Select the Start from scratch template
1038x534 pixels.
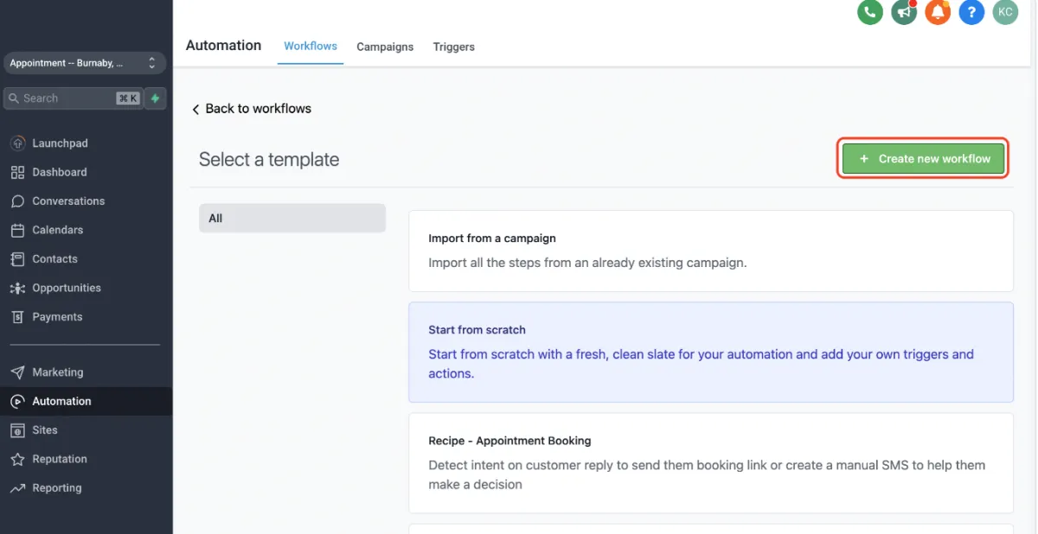point(710,352)
